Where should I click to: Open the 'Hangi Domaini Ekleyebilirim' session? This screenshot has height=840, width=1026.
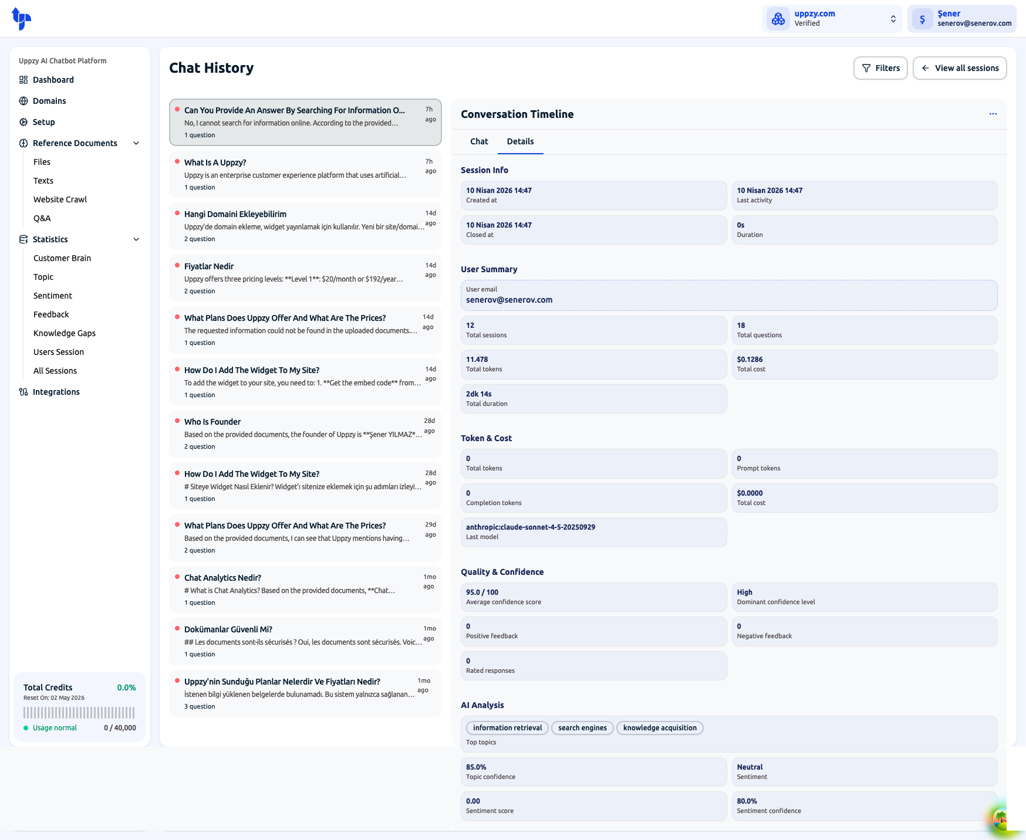305,226
